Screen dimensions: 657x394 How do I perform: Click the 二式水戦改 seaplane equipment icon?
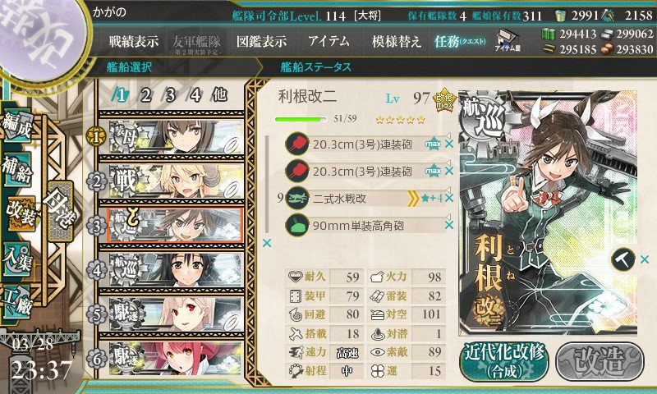[296, 198]
